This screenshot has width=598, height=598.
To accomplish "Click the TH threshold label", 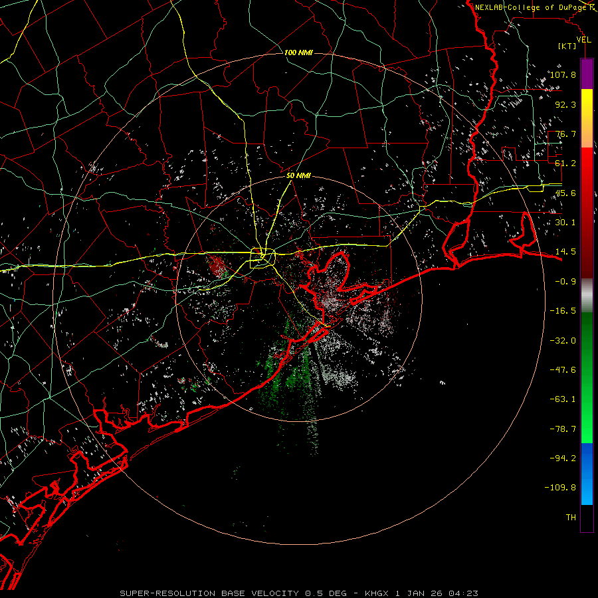I will (571, 518).
